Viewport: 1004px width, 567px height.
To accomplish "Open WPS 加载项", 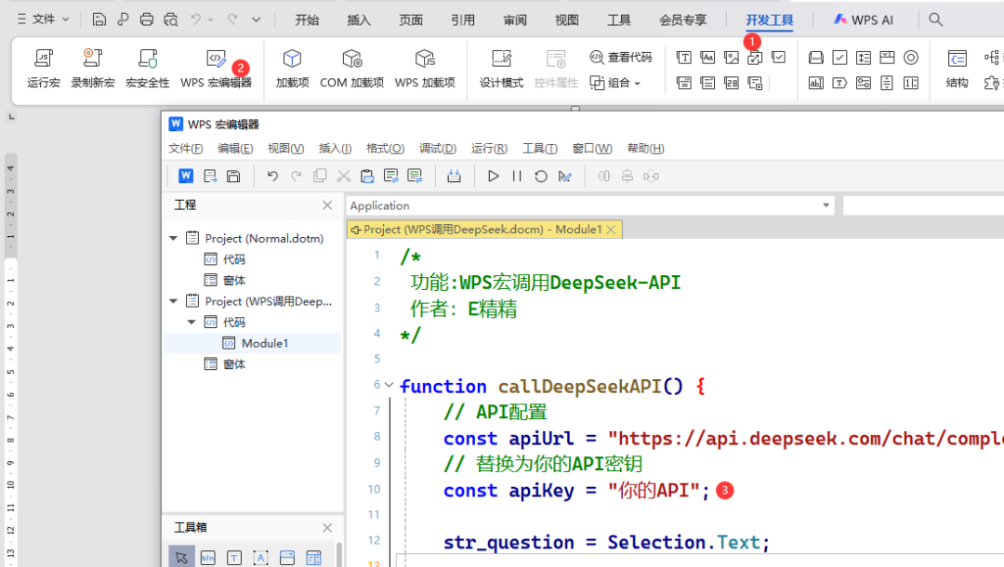I will 425,69.
